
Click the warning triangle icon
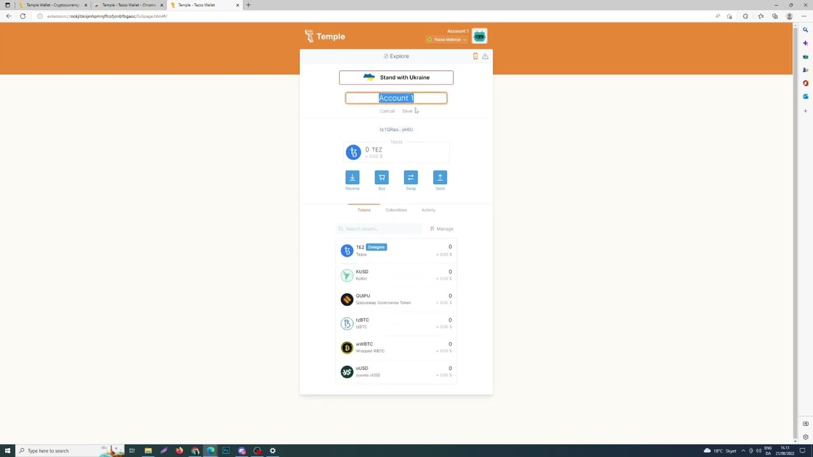point(485,56)
